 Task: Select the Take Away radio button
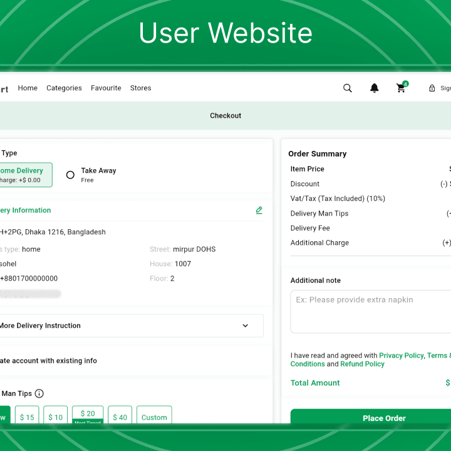coord(70,175)
